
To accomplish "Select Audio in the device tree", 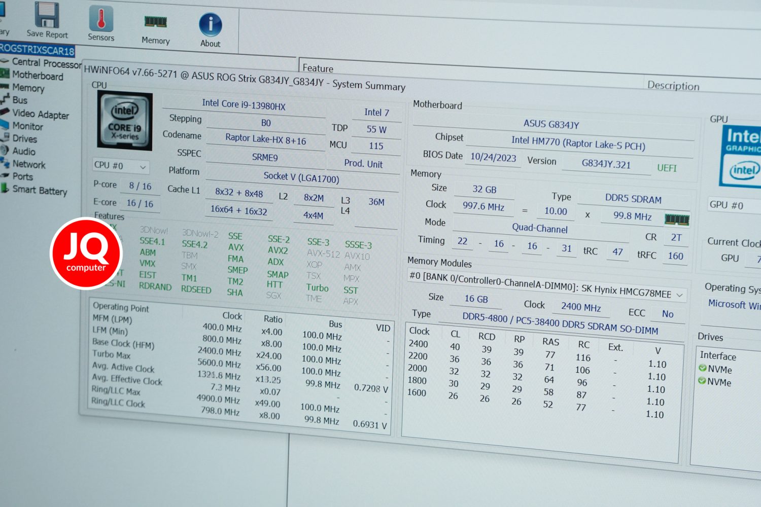I will pos(23,151).
